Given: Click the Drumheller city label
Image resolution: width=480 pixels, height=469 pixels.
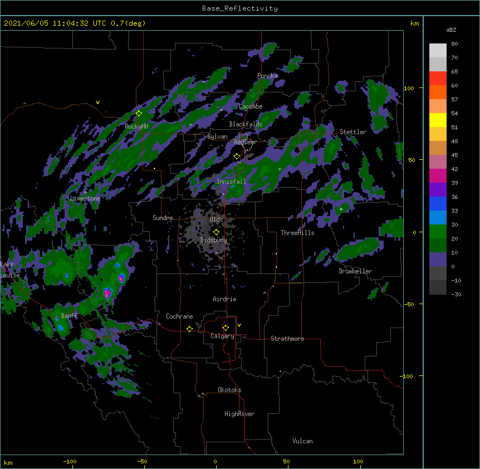Looking at the screenshot, I should 355,271.
